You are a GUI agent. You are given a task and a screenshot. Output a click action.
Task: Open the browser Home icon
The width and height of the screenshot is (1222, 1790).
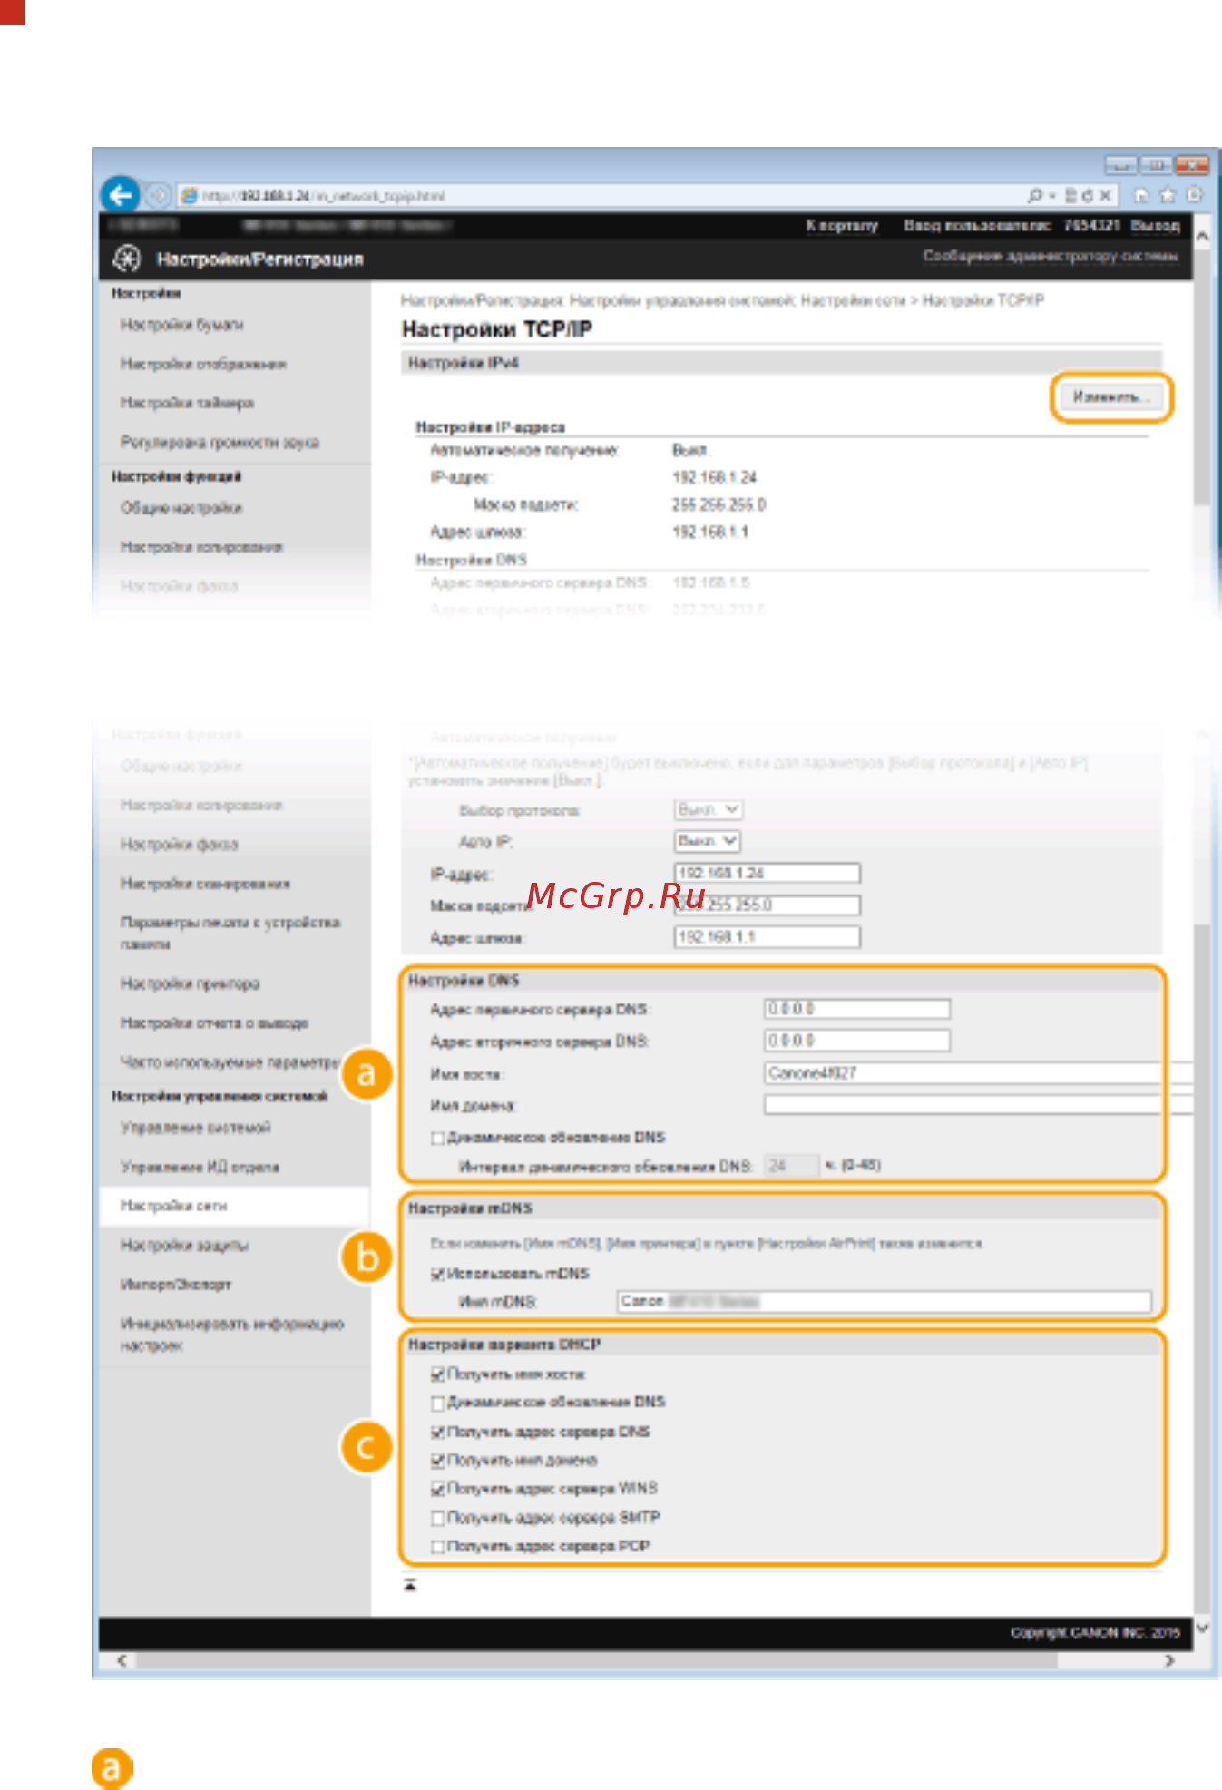tap(1141, 195)
